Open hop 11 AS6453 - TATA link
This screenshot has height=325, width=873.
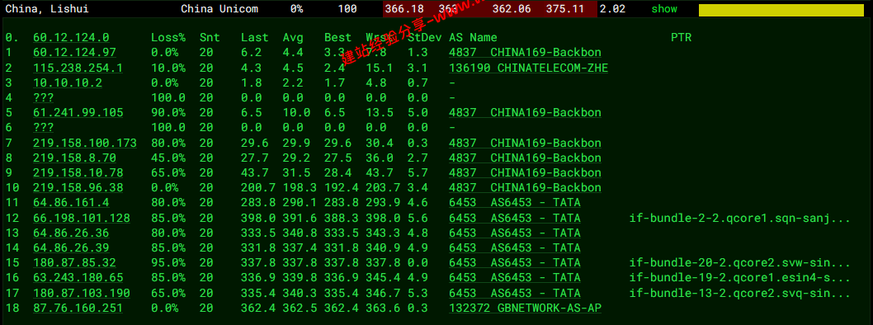514,203
